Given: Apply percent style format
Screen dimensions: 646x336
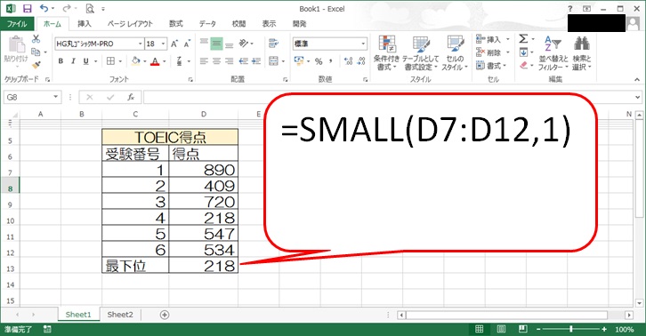Looking at the screenshot, I should pos(319,61).
